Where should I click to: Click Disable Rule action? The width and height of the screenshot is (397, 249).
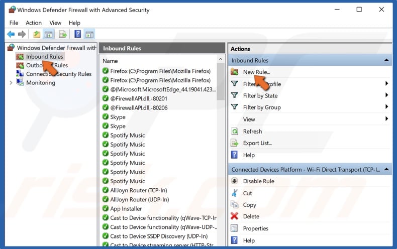(258, 181)
